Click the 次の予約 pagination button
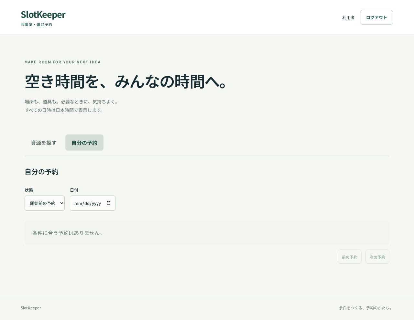The image size is (414, 320). (x=377, y=257)
